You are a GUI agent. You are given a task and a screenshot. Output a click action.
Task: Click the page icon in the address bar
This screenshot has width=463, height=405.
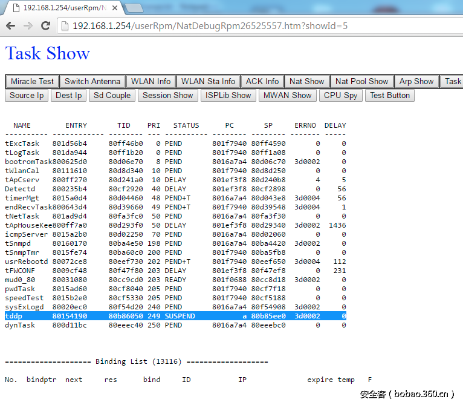(65, 26)
